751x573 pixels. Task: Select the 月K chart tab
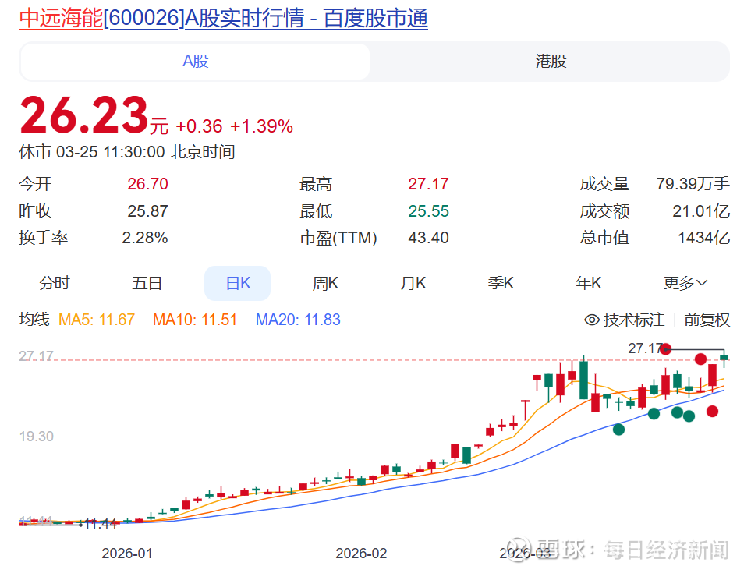[413, 283]
